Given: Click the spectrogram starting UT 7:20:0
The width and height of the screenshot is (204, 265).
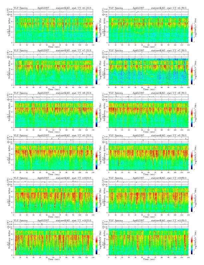Looking at the screenshot, I should (x=53, y=72).
